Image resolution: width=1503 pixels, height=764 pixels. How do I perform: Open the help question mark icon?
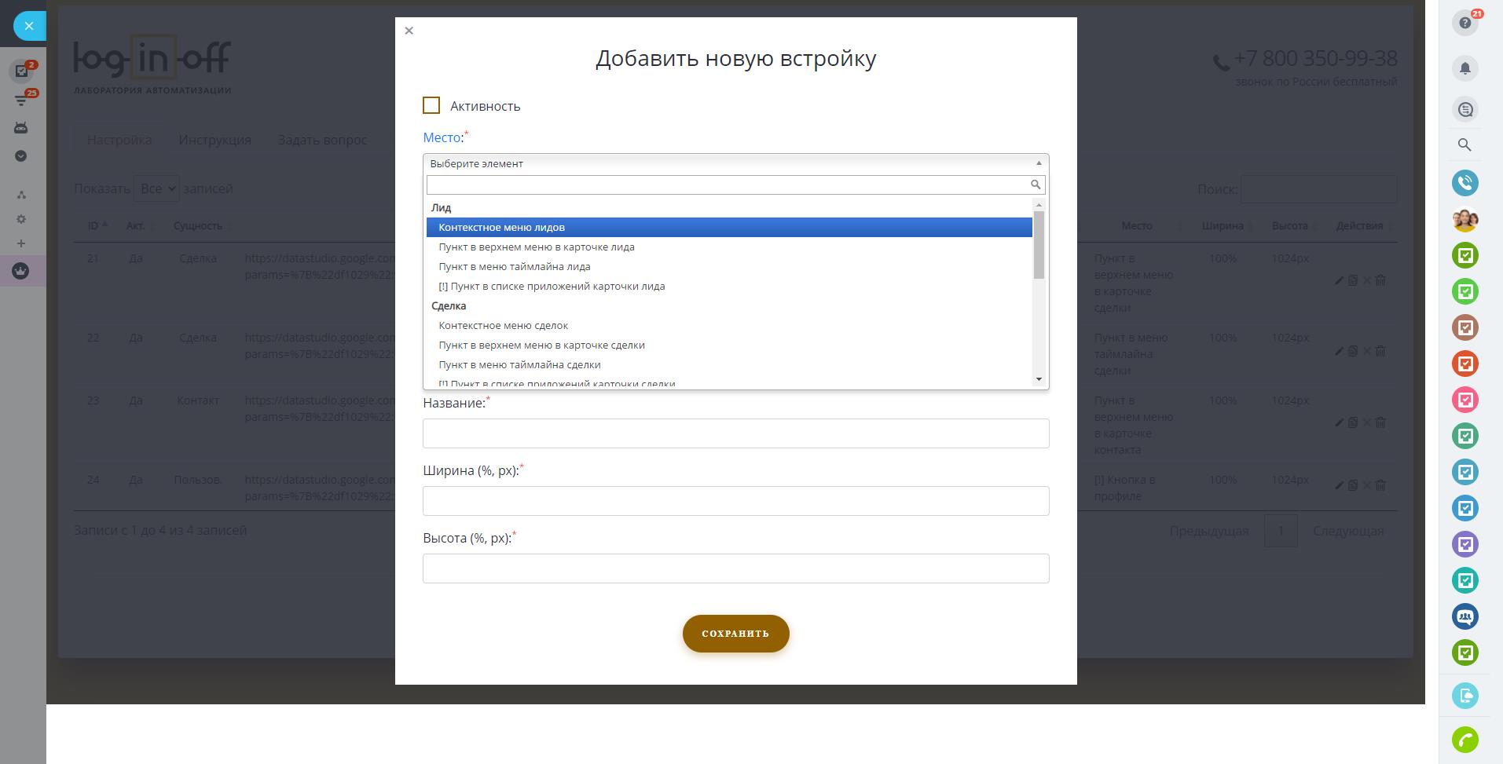click(1465, 24)
